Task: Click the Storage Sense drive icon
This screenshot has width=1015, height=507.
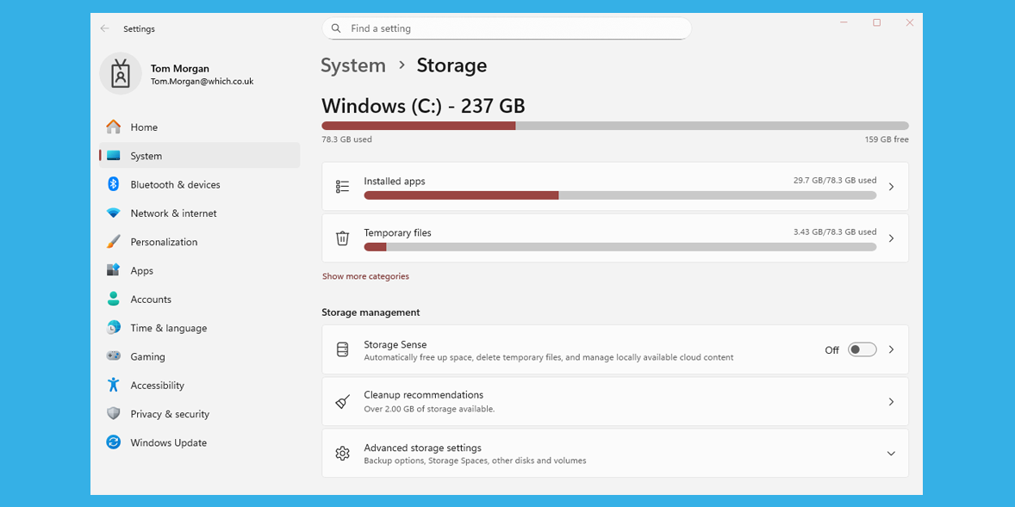Action: (342, 349)
